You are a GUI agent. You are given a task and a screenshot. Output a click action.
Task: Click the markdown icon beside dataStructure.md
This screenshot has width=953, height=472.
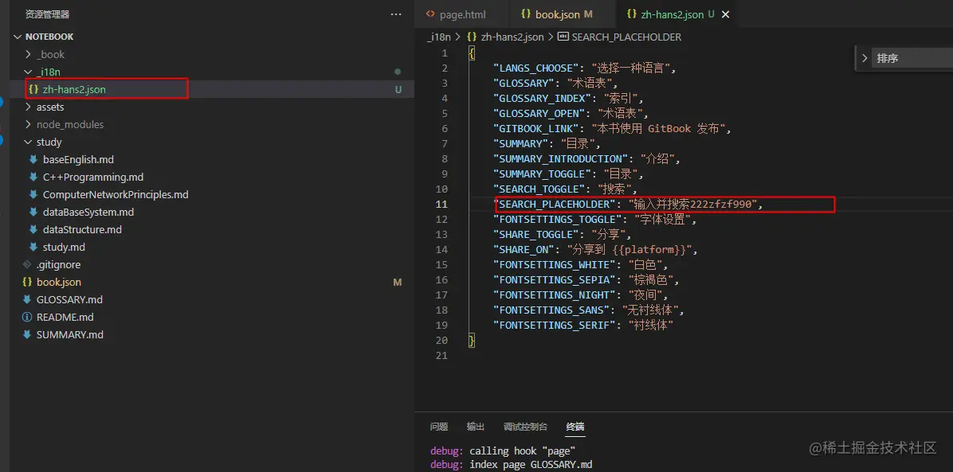(33, 230)
